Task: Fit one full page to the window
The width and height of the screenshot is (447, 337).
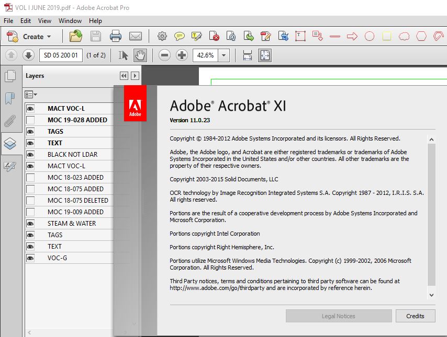Action: (265, 55)
